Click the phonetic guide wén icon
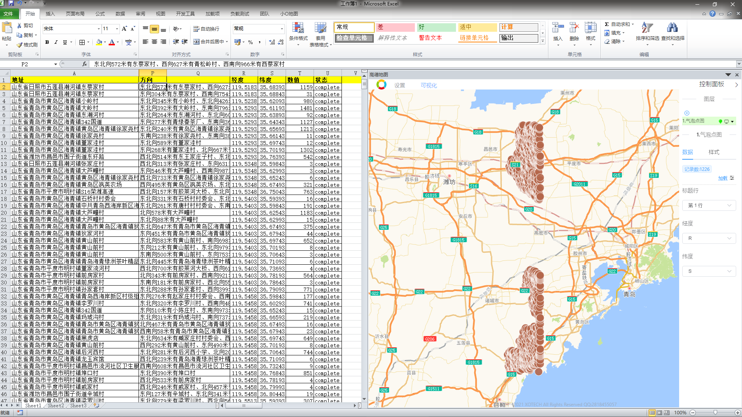This screenshot has height=417, width=742. (x=128, y=42)
